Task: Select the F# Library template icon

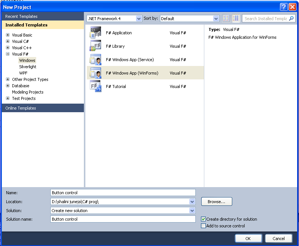Action: pyautogui.click(x=95, y=46)
